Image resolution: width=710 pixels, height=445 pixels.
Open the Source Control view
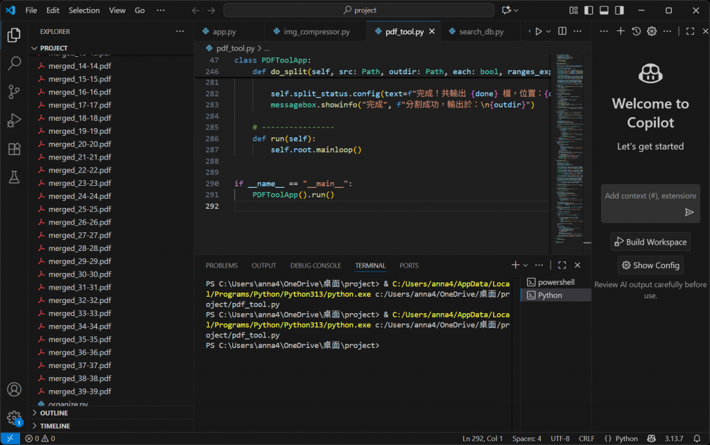pyautogui.click(x=14, y=91)
